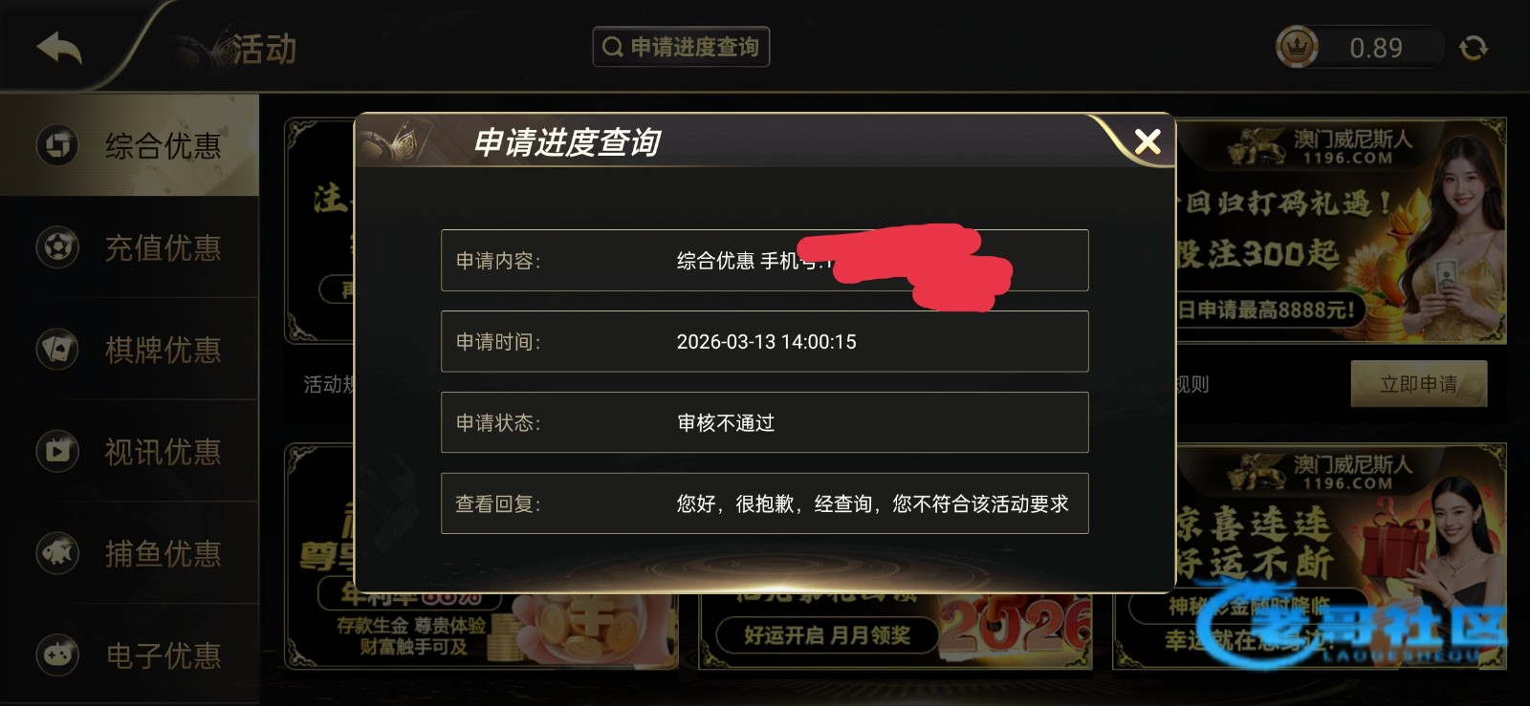Select the 综合优惠 tab

coord(129,145)
